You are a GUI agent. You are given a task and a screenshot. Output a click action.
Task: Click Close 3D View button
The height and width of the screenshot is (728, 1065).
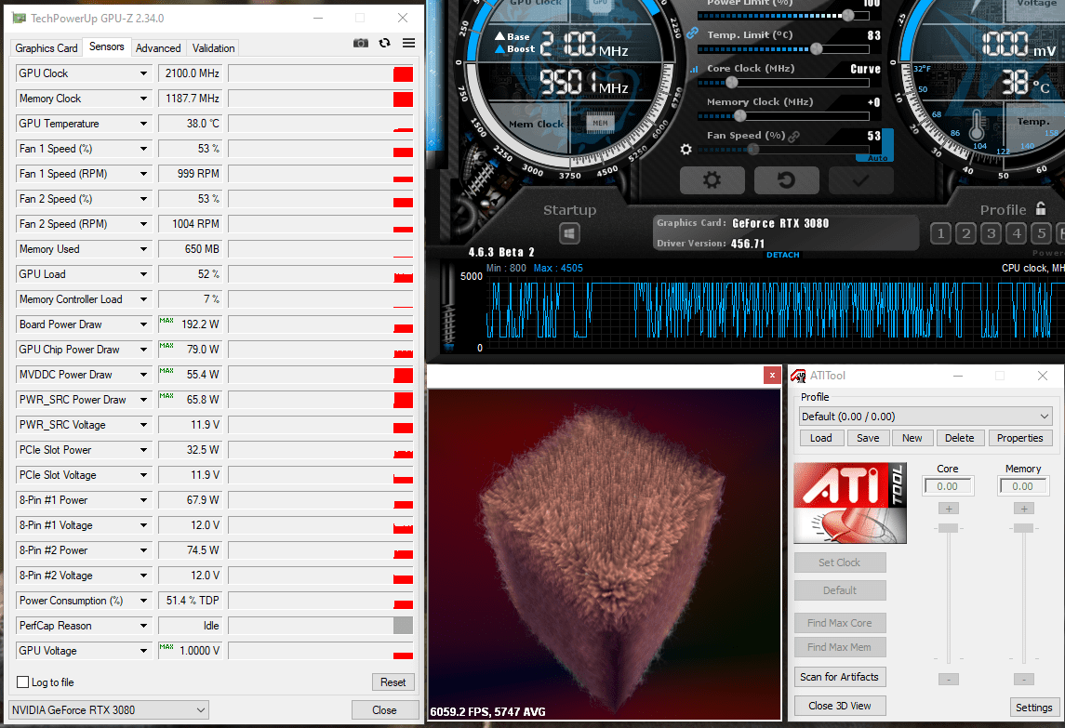[x=840, y=706]
